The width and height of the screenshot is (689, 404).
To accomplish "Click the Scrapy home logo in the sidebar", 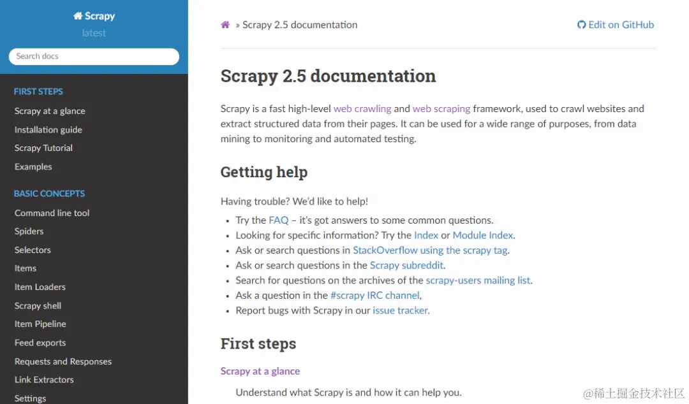I will point(94,16).
